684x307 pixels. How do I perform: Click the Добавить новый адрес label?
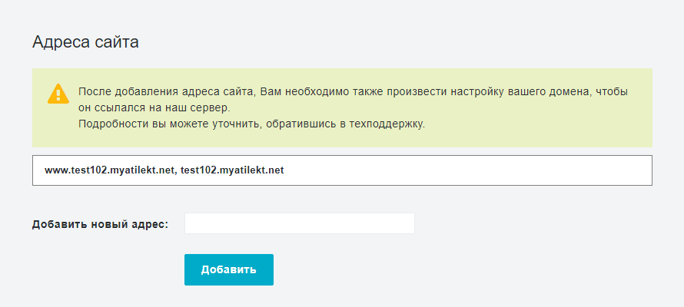pos(101,225)
